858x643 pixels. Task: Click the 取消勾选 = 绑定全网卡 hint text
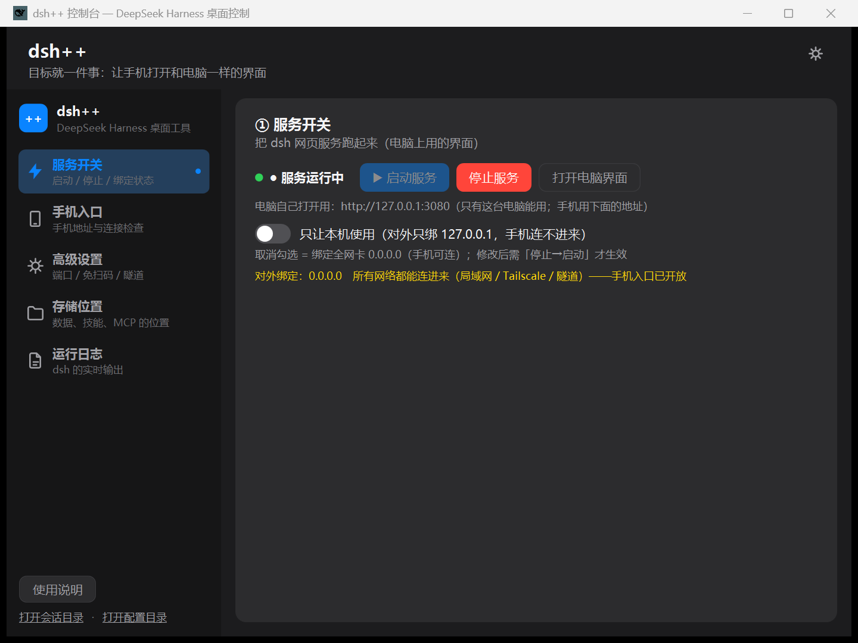click(x=441, y=254)
